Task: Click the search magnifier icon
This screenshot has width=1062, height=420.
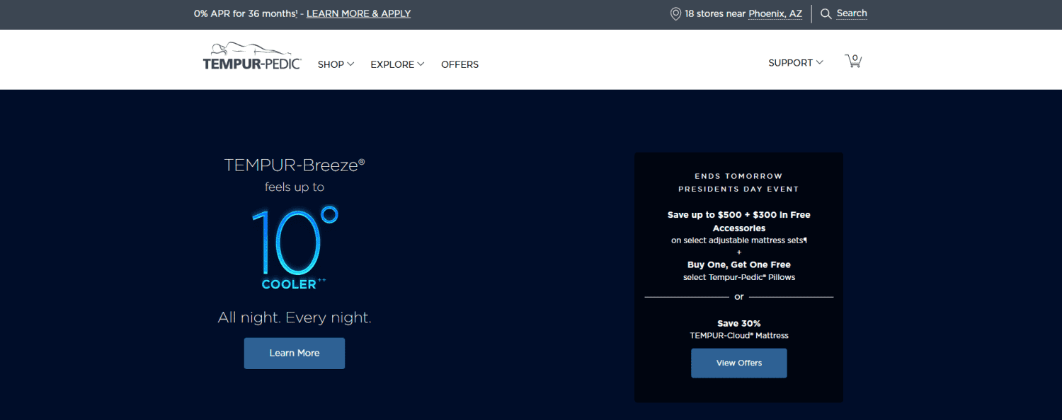Action: [826, 13]
